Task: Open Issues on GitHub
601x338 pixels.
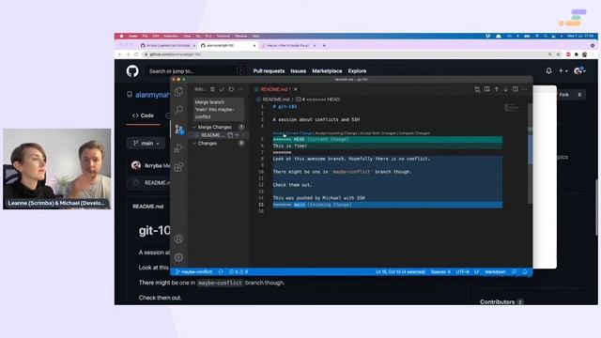Action: coord(299,71)
